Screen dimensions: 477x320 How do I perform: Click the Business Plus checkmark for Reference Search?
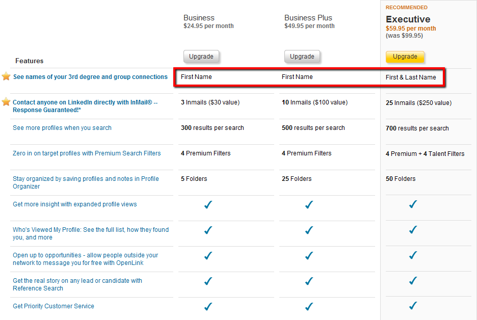tap(309, 281)
